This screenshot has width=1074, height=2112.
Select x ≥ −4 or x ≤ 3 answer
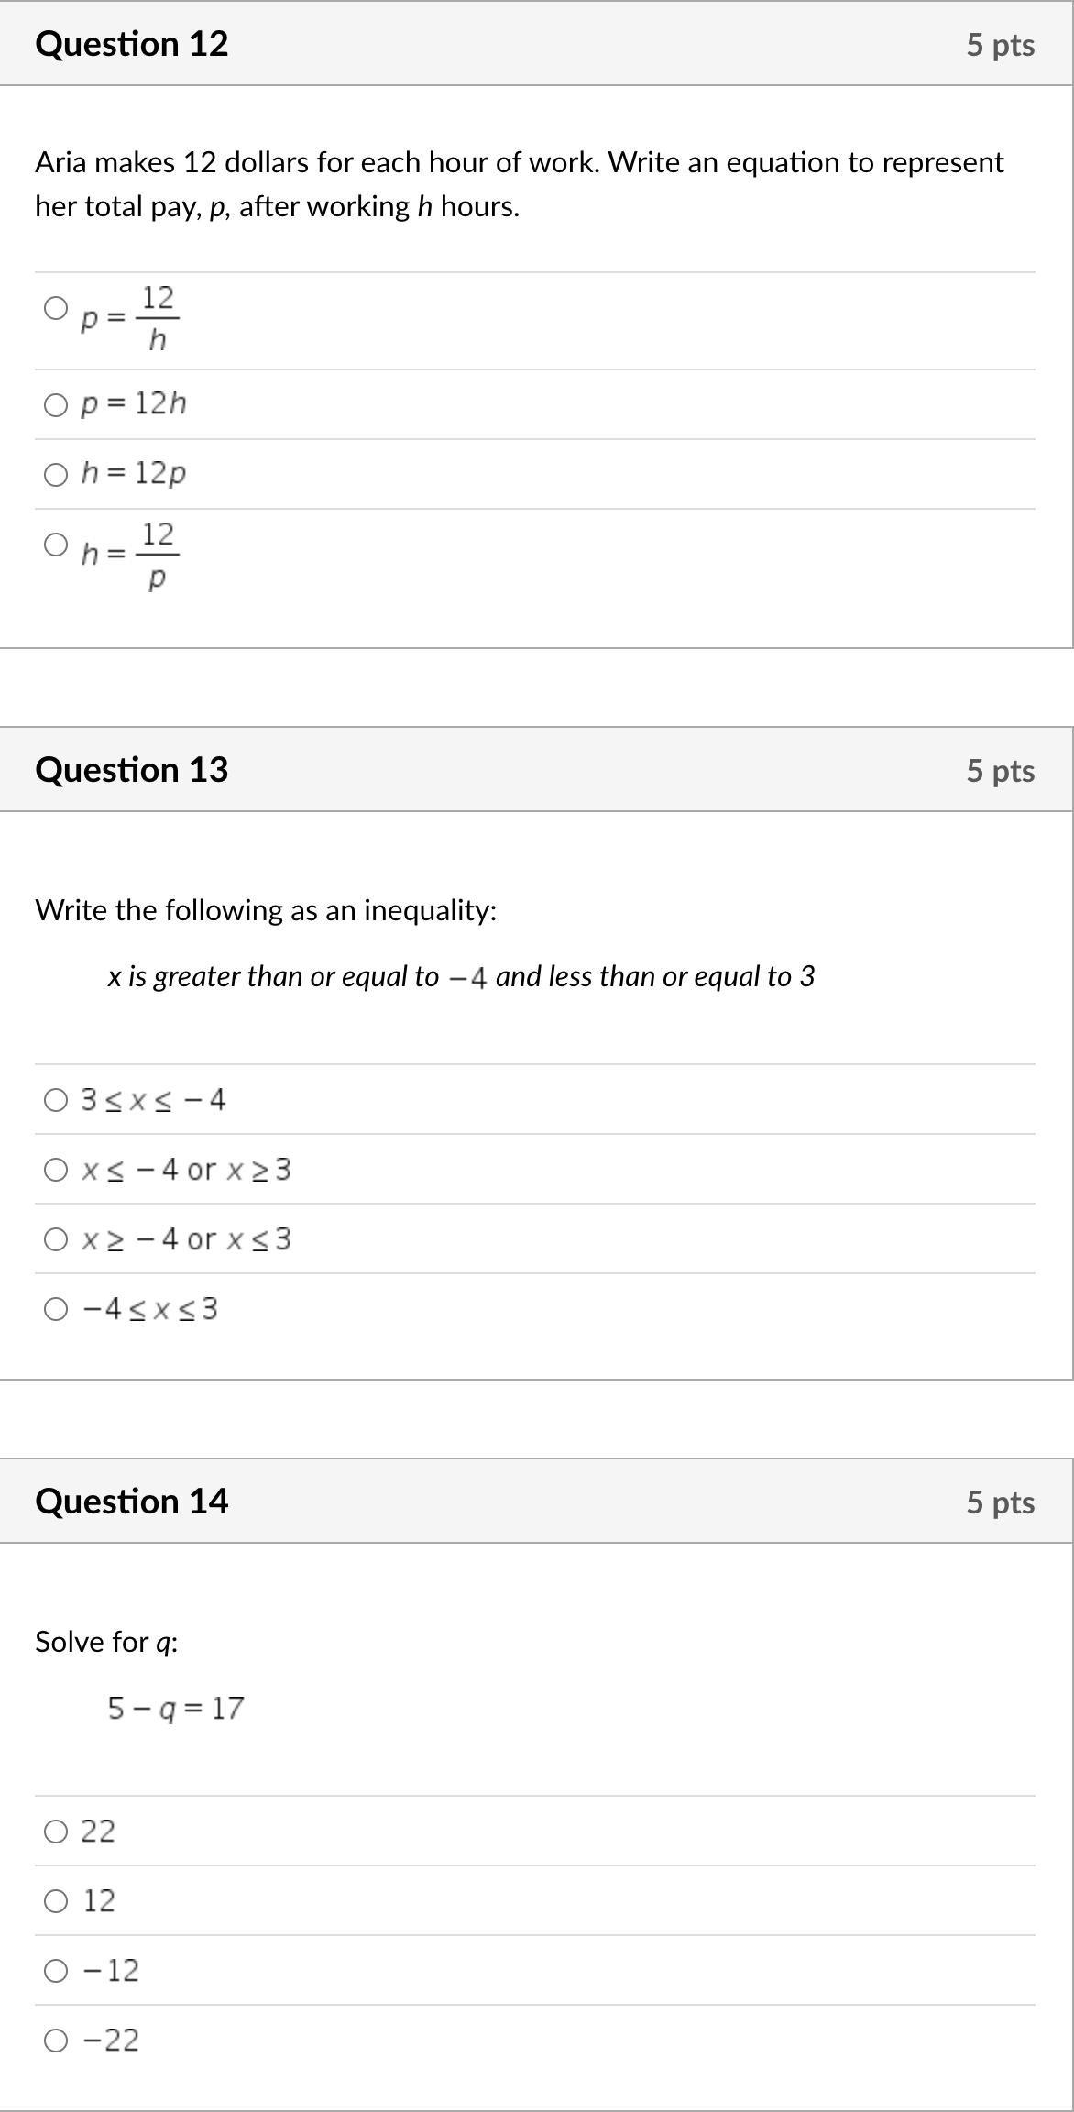(56, 1239)
